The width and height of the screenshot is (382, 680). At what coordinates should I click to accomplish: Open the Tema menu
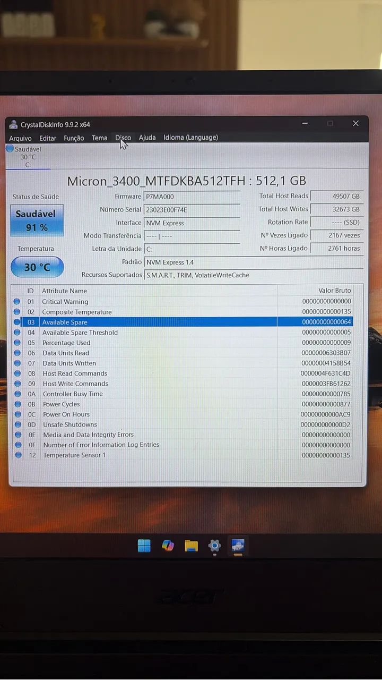point(99,138)
